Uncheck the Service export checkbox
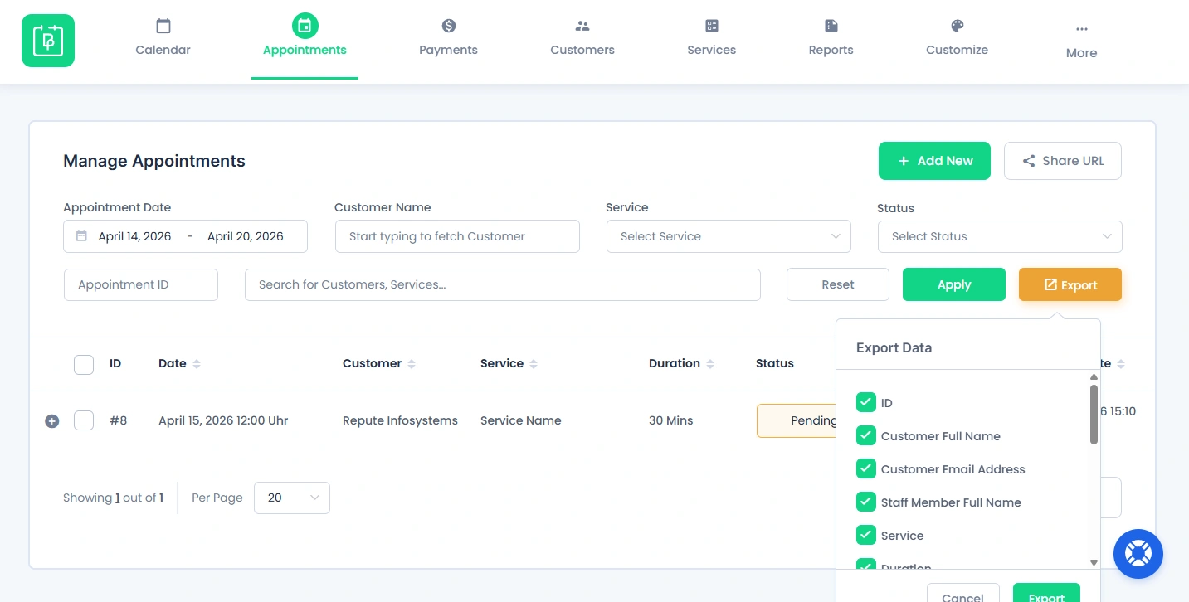Screen dimensions: 1189x602 (866, 535)
